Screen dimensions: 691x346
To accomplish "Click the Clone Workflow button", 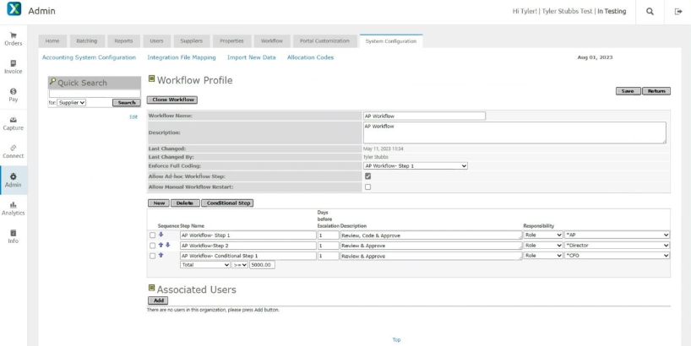I will click(x=171, y=100).
